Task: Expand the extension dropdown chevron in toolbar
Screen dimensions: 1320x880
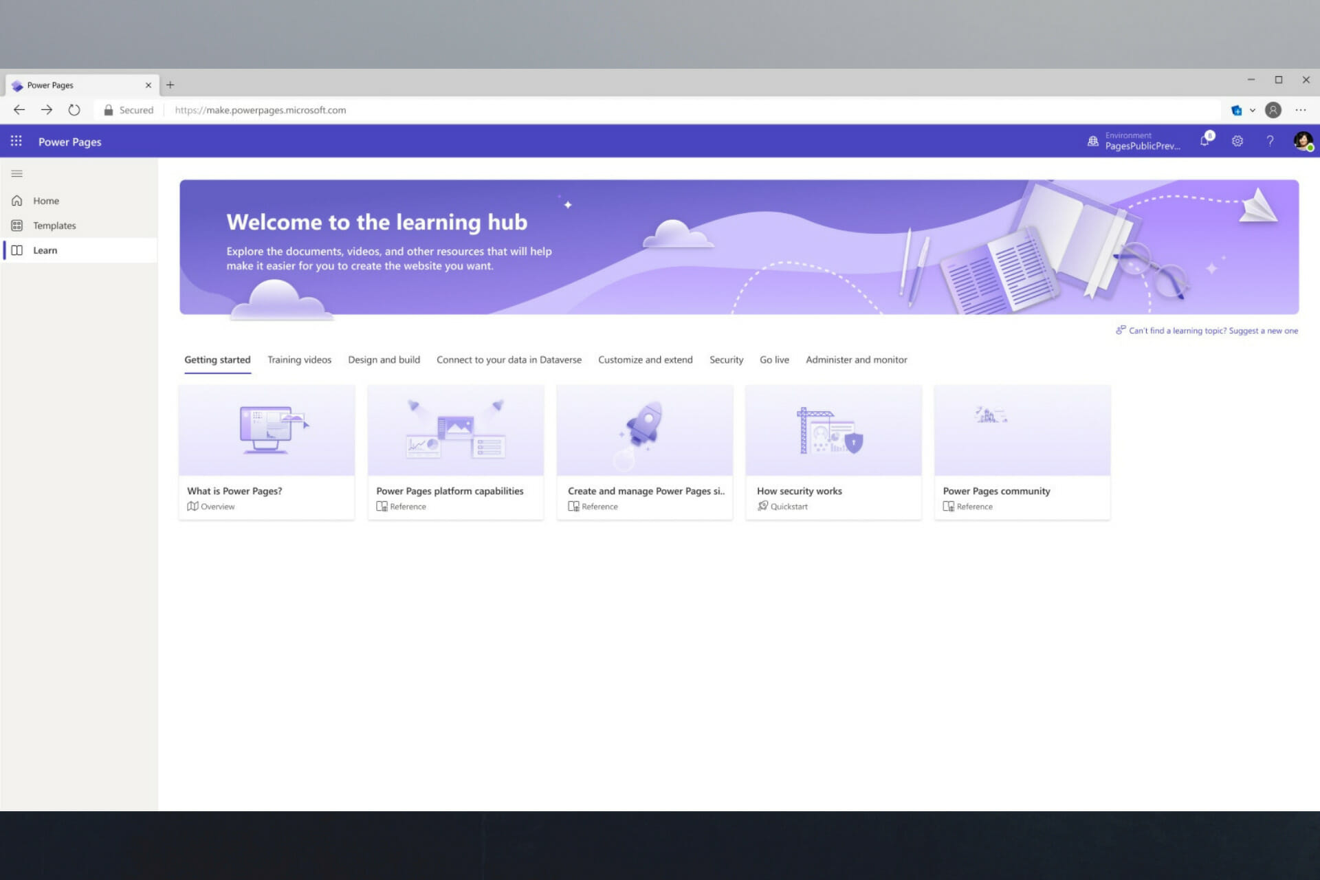Action: pos(1253,110)
